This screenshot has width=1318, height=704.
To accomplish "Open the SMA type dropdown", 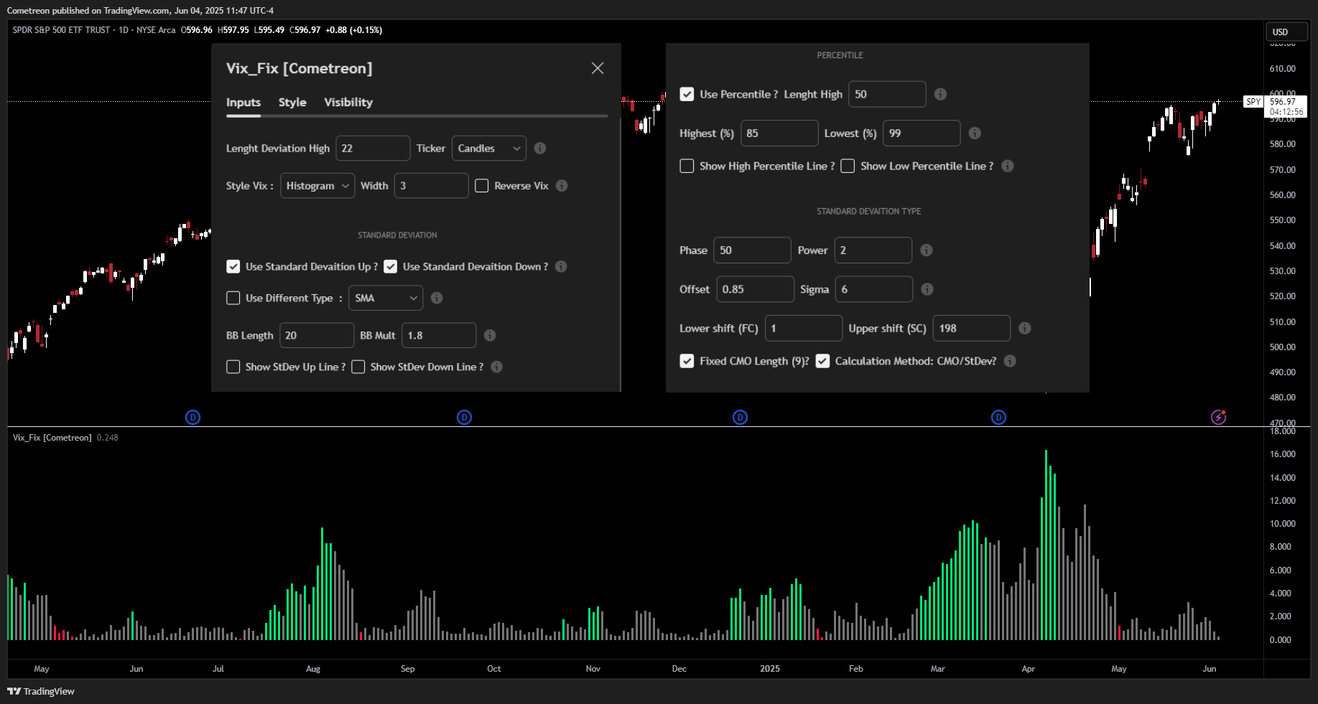I will tap(386, 298).
